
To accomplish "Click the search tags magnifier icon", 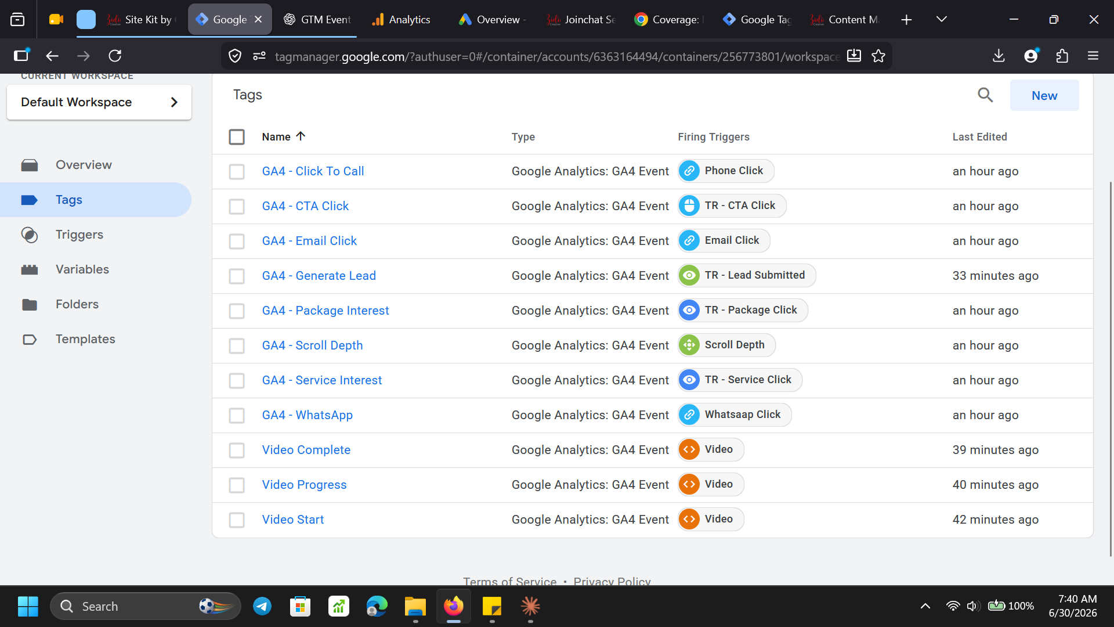I will click(985, 95).
